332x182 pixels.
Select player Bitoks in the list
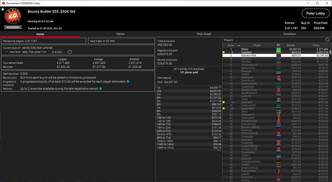pyautogui.click(x=276, y=49)
